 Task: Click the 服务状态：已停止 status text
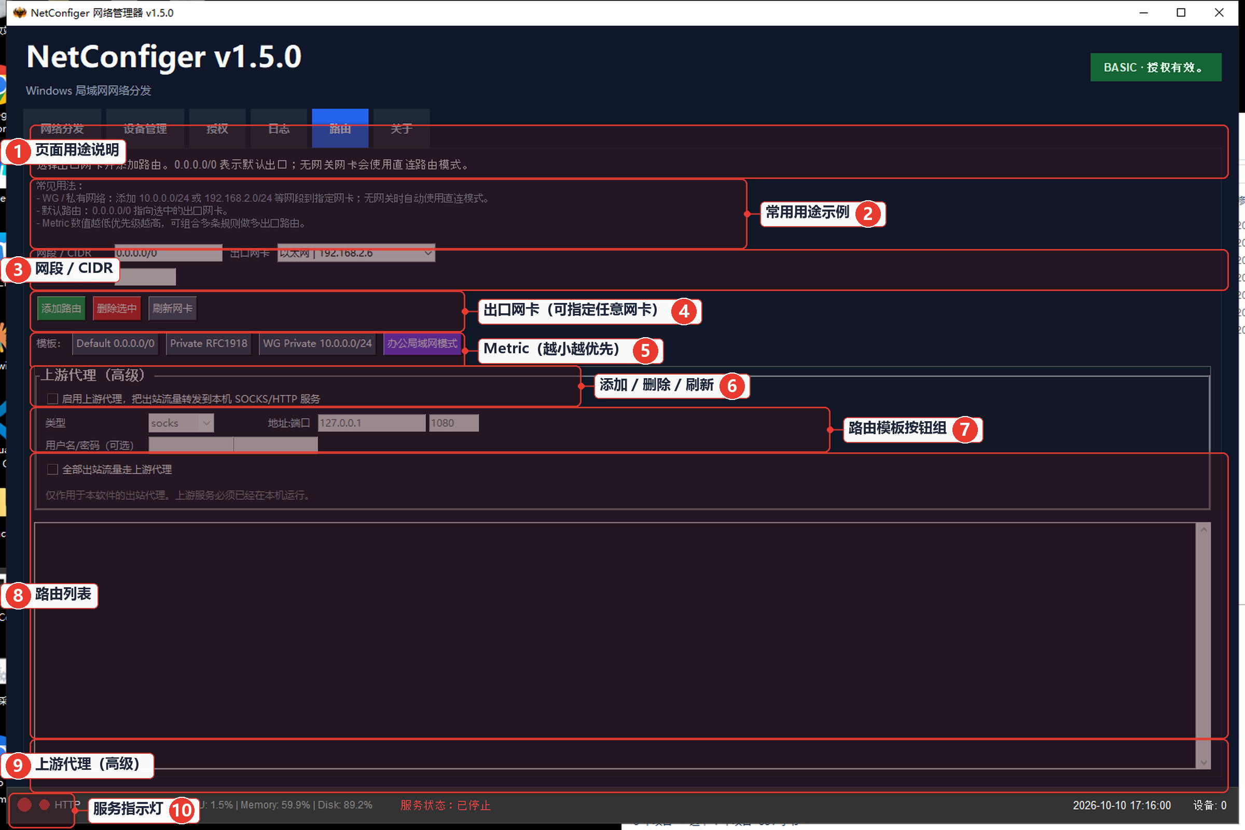(x=445, y=805)
